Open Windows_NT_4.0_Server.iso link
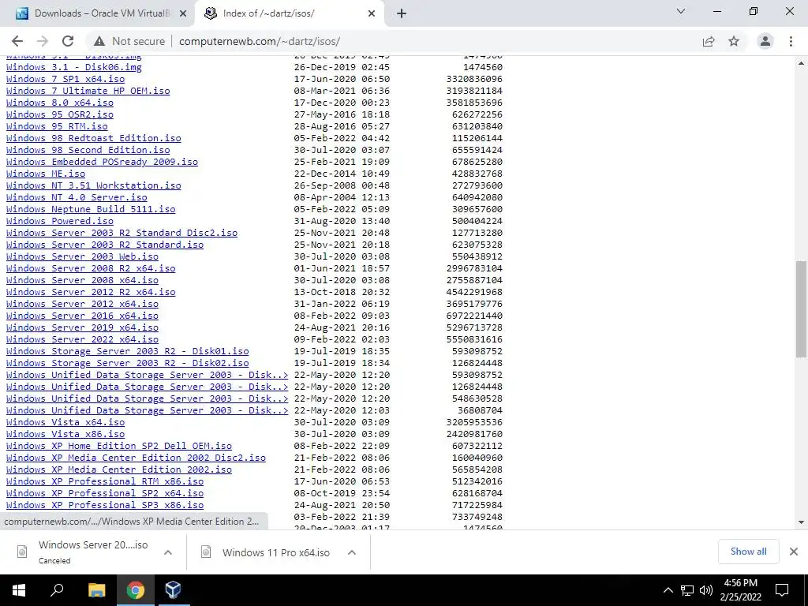808x606 pixels. (77, 197)
